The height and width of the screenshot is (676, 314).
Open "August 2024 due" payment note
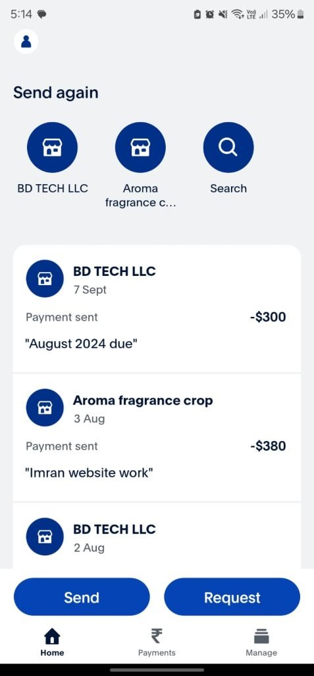point(81,344)
